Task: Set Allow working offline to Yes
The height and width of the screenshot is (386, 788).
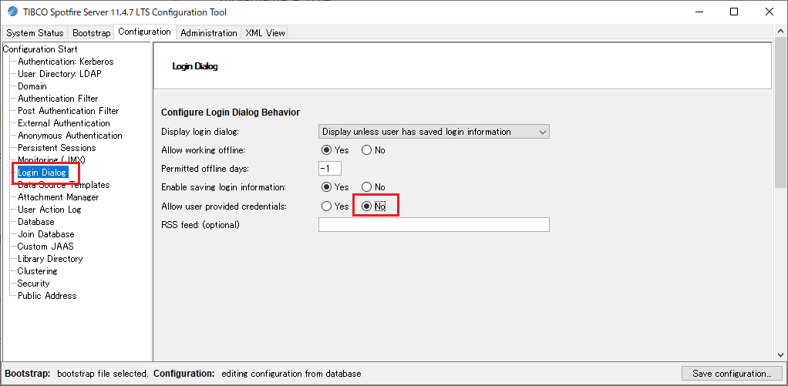Action: (327, 150)
